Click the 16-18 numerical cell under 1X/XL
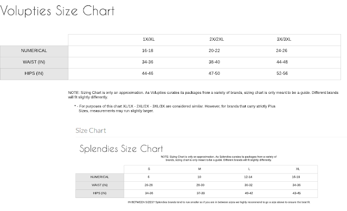Image resolution: width=347 pixels, height=211 pixels. pos(147,50)
